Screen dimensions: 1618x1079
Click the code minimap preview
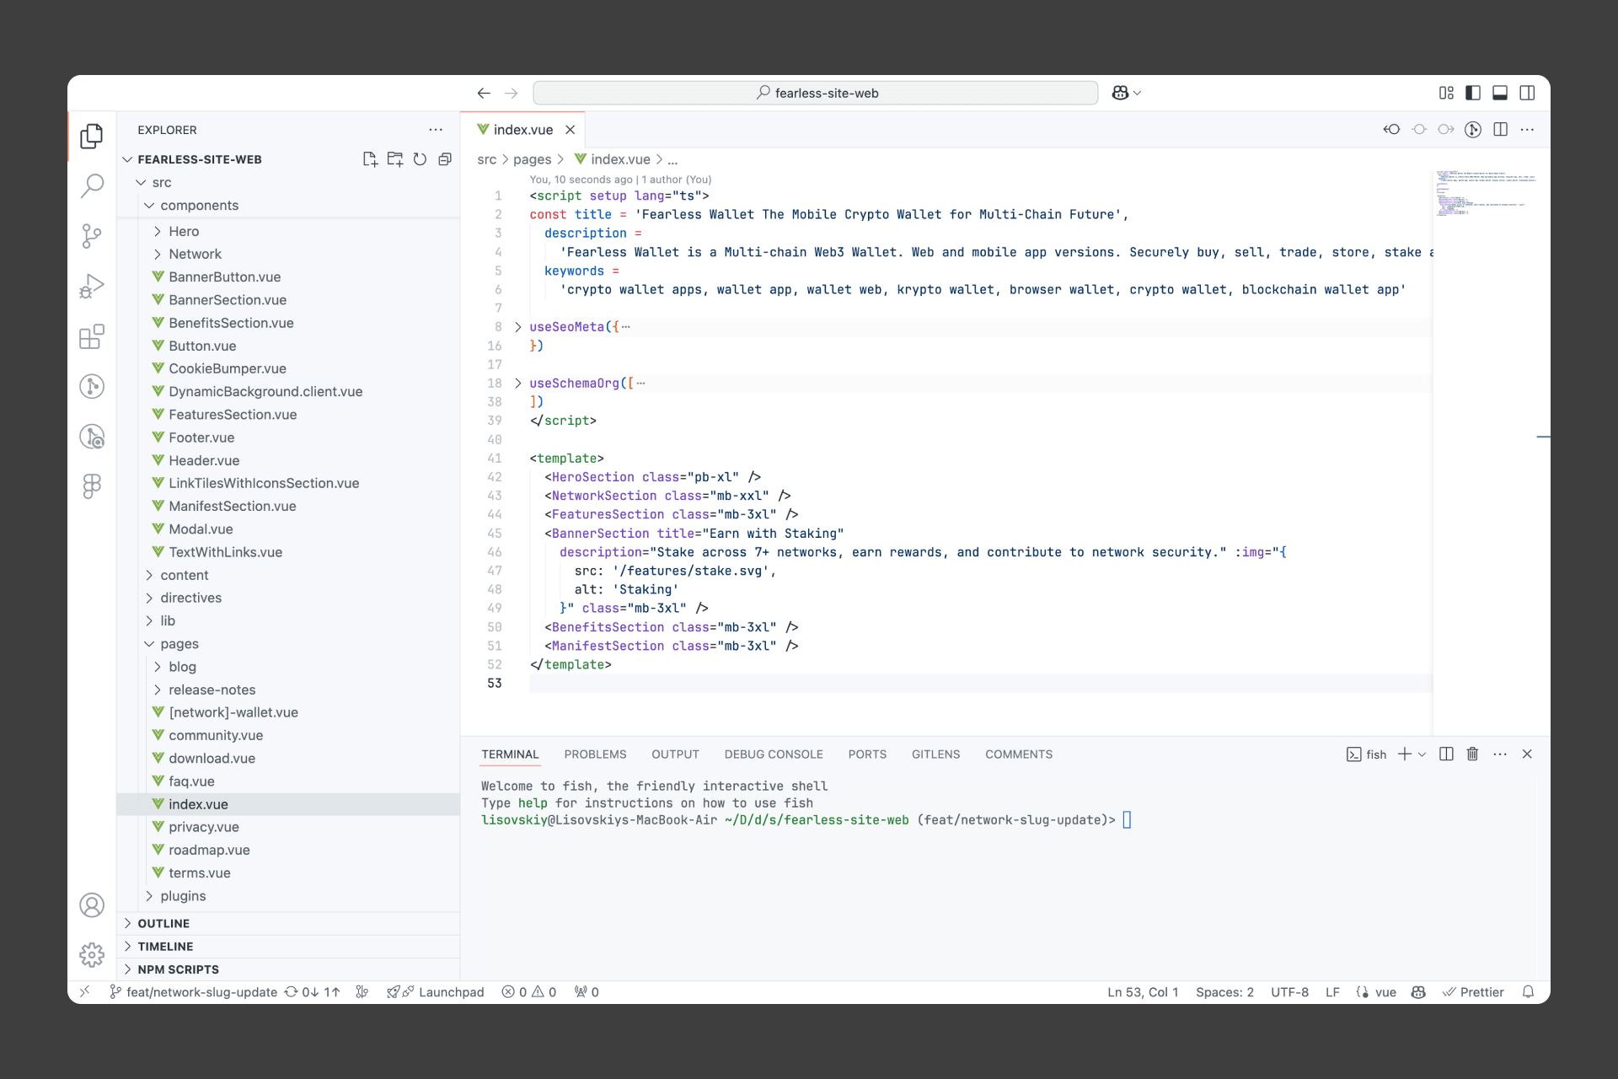pos(1487,193)
